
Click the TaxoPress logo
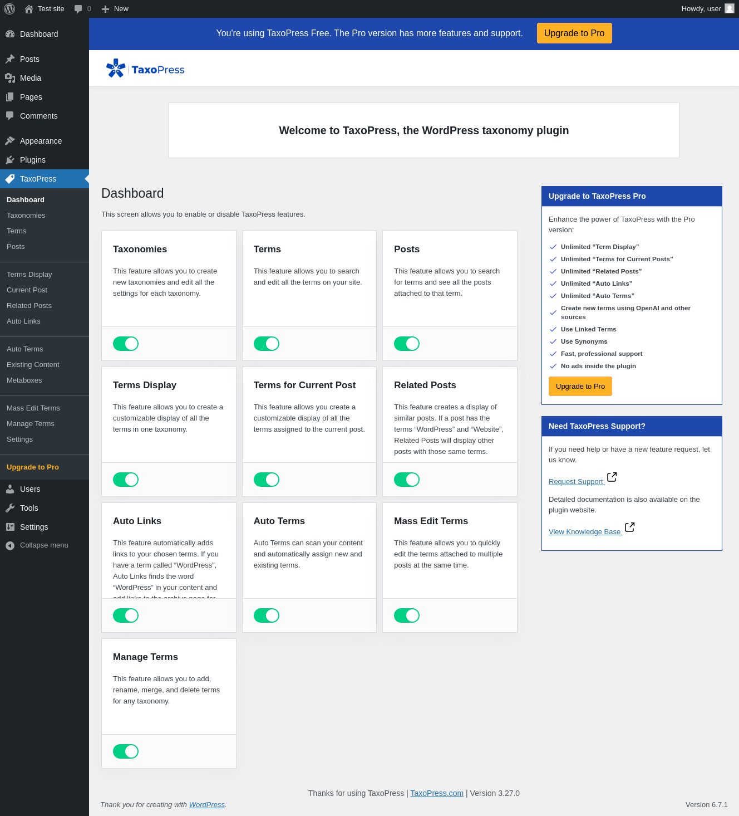pyautogui.click(x=145, y=69)
